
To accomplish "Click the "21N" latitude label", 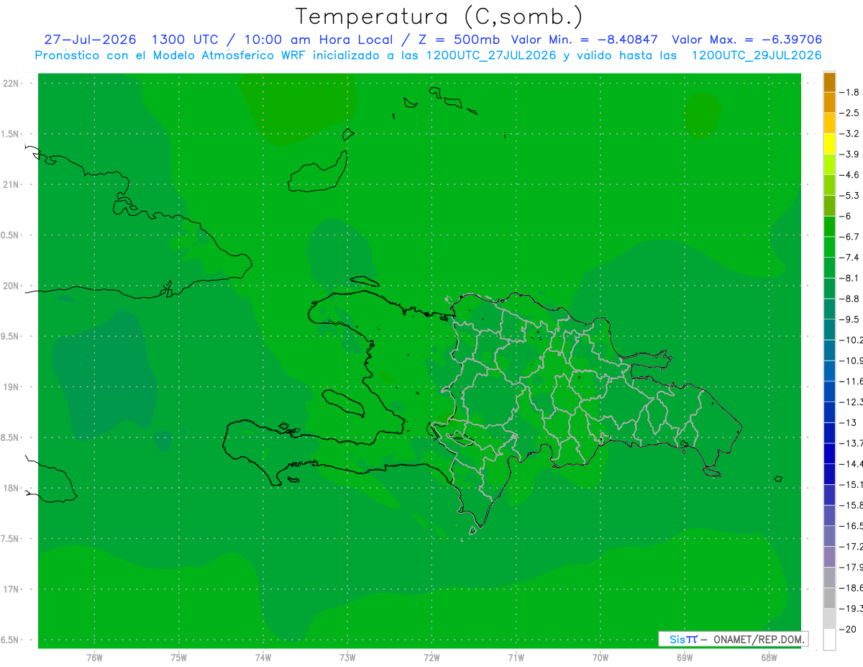I will 11,184.
